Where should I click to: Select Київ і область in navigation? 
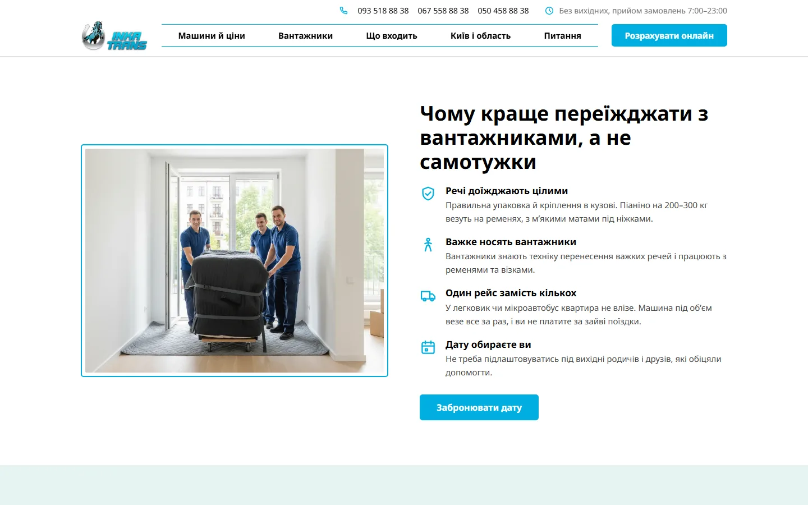coord(481,35)
